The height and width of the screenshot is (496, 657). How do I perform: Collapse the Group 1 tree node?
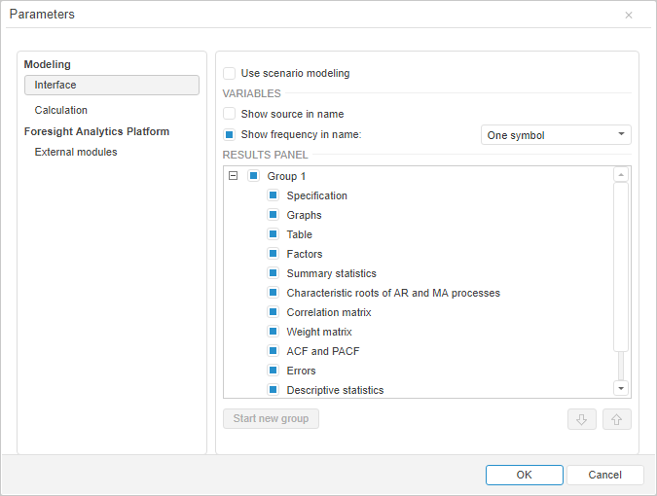click(233, 176)
